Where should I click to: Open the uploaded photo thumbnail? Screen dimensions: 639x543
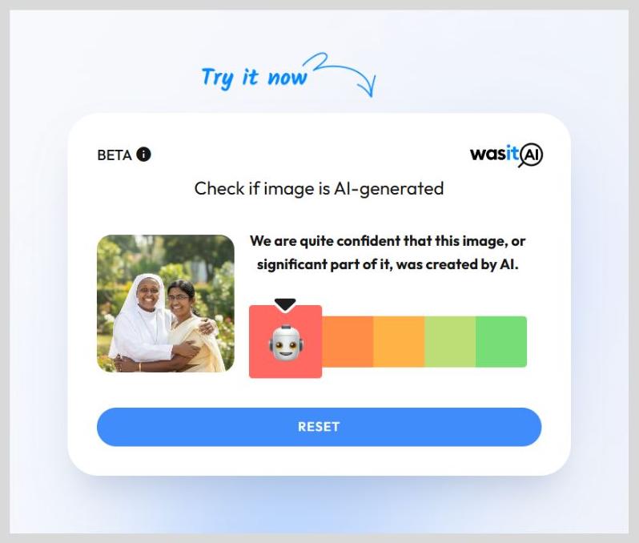pyautogui.click(x=166, y=304)
